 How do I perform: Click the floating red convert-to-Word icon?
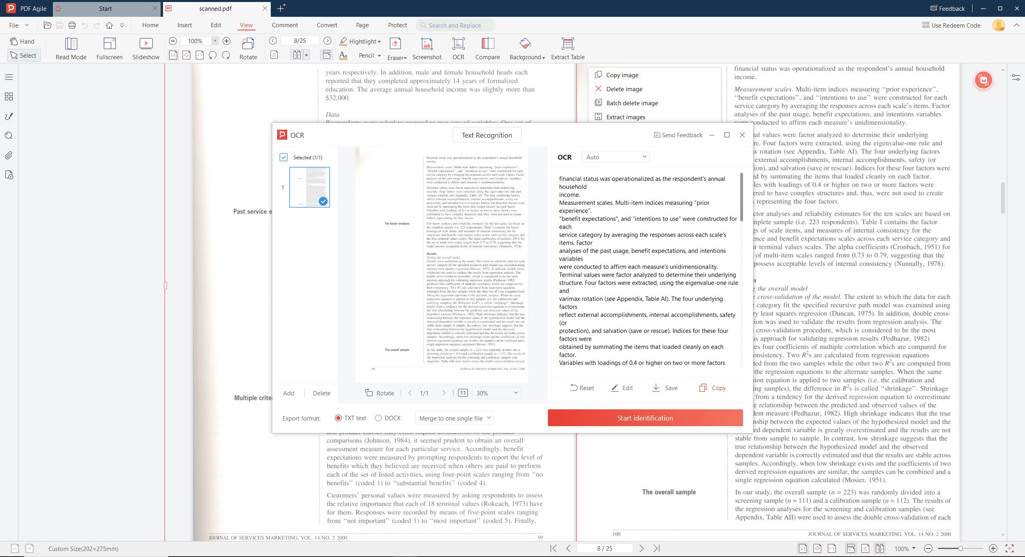point(983,80)
